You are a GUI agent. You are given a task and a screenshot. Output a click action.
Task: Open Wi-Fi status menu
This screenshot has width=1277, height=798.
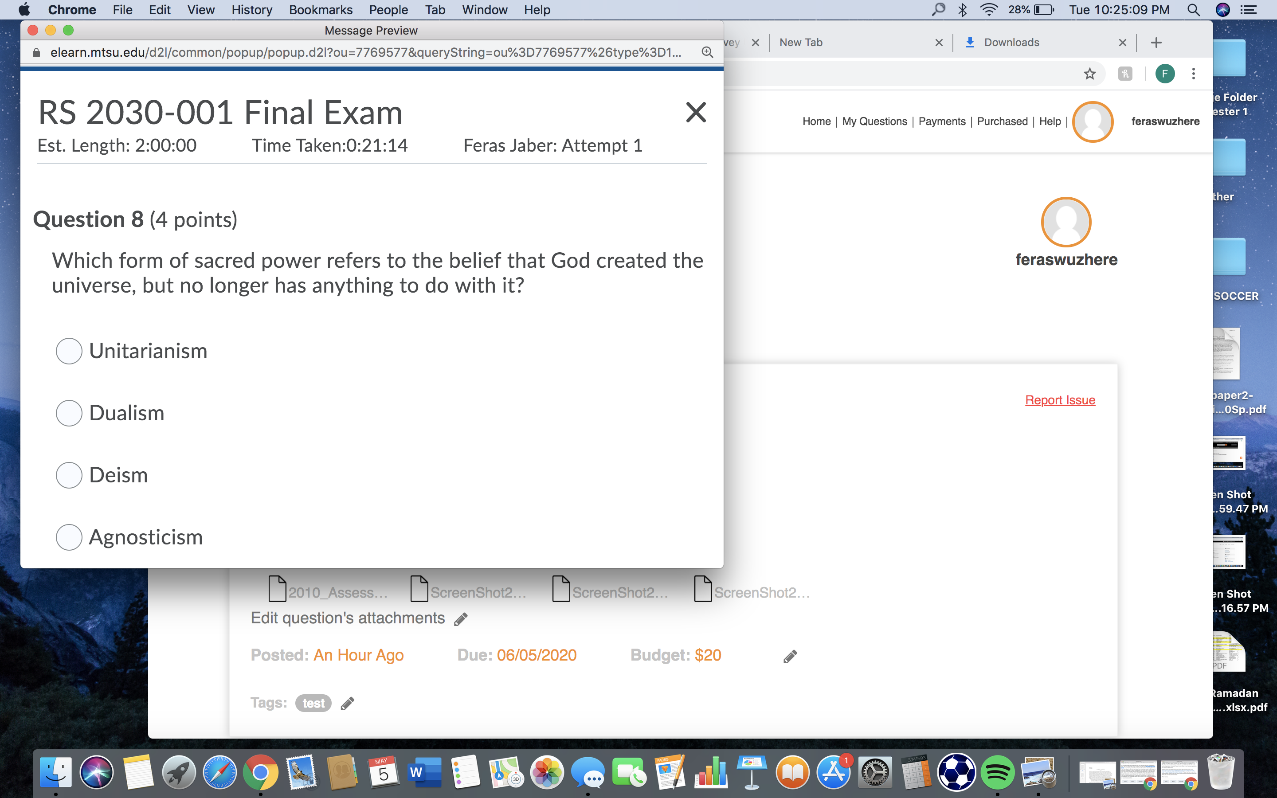tap(988, 9)
